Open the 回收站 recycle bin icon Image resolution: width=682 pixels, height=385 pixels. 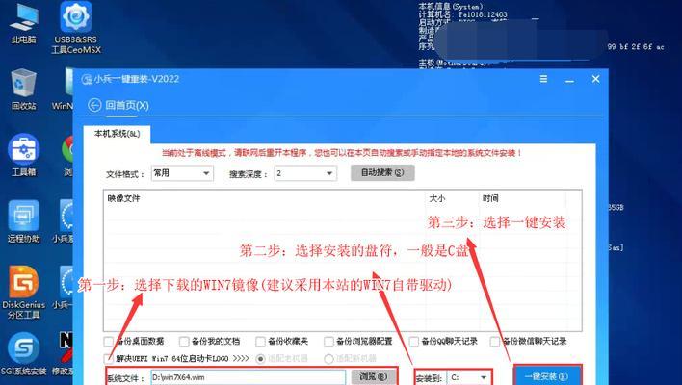(x=23, y=90)
